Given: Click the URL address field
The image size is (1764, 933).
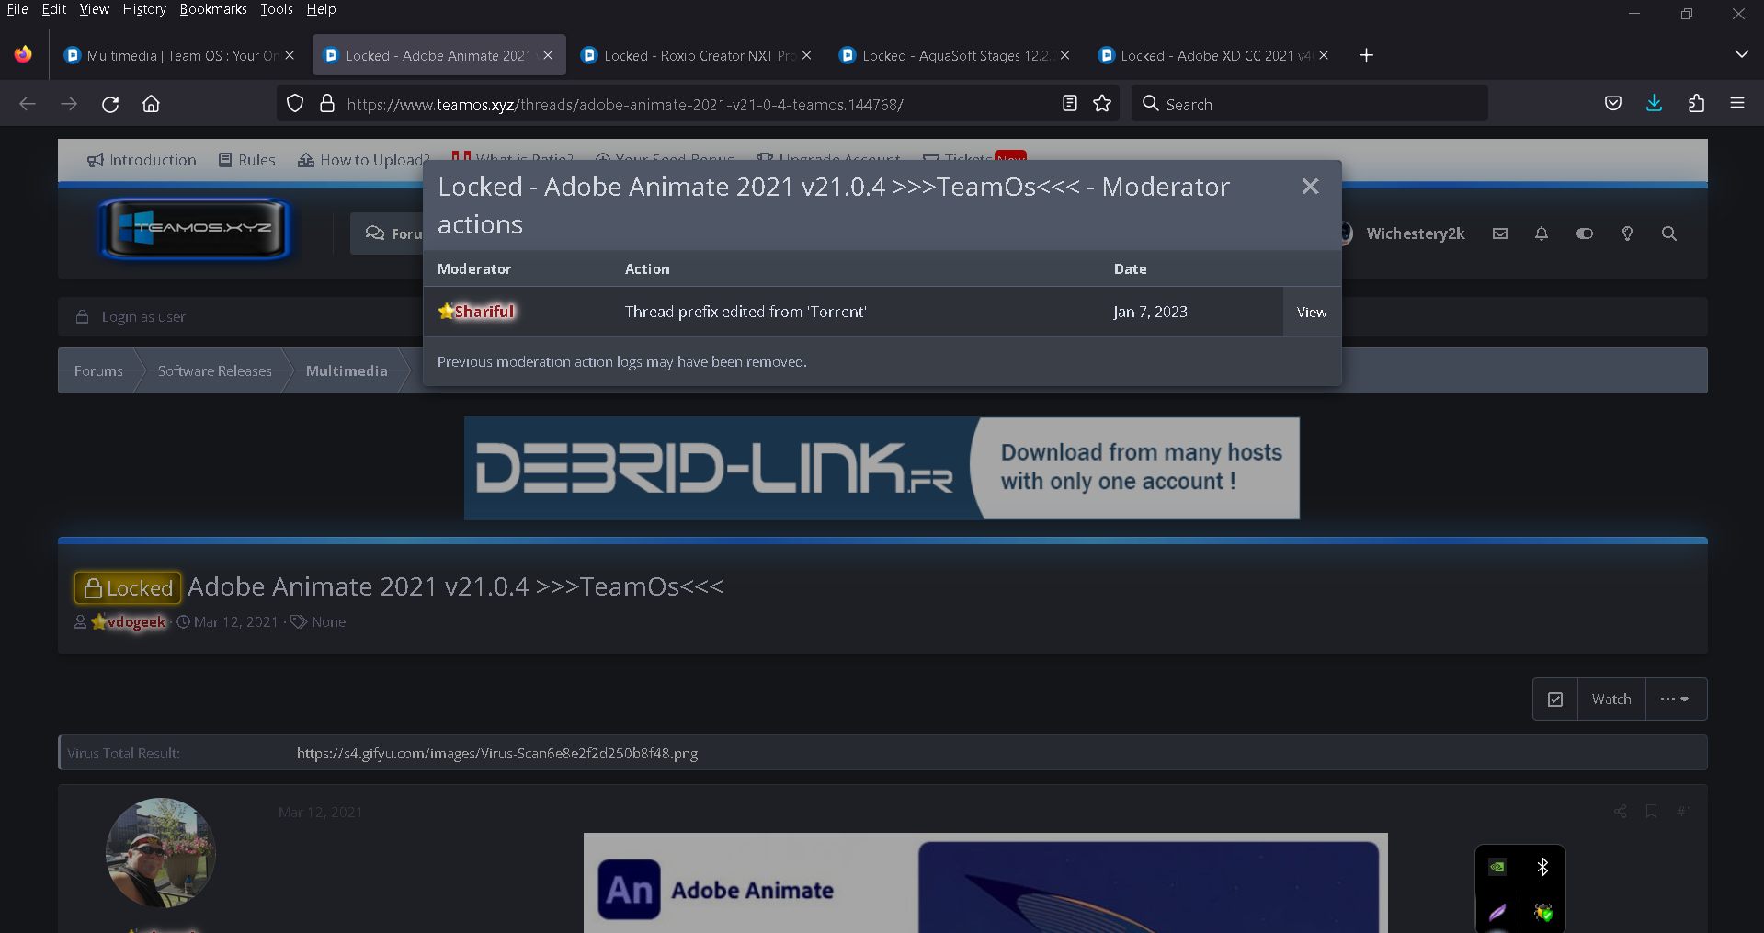Looking at the screenshot, I should pos(699,104).
